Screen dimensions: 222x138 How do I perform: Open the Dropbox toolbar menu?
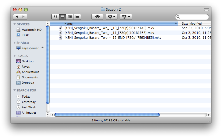(126, 17)
